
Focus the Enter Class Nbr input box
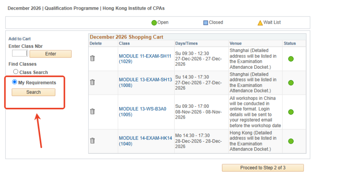point(20,53)
